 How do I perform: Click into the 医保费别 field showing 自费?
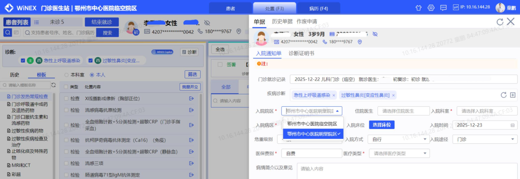312,153
